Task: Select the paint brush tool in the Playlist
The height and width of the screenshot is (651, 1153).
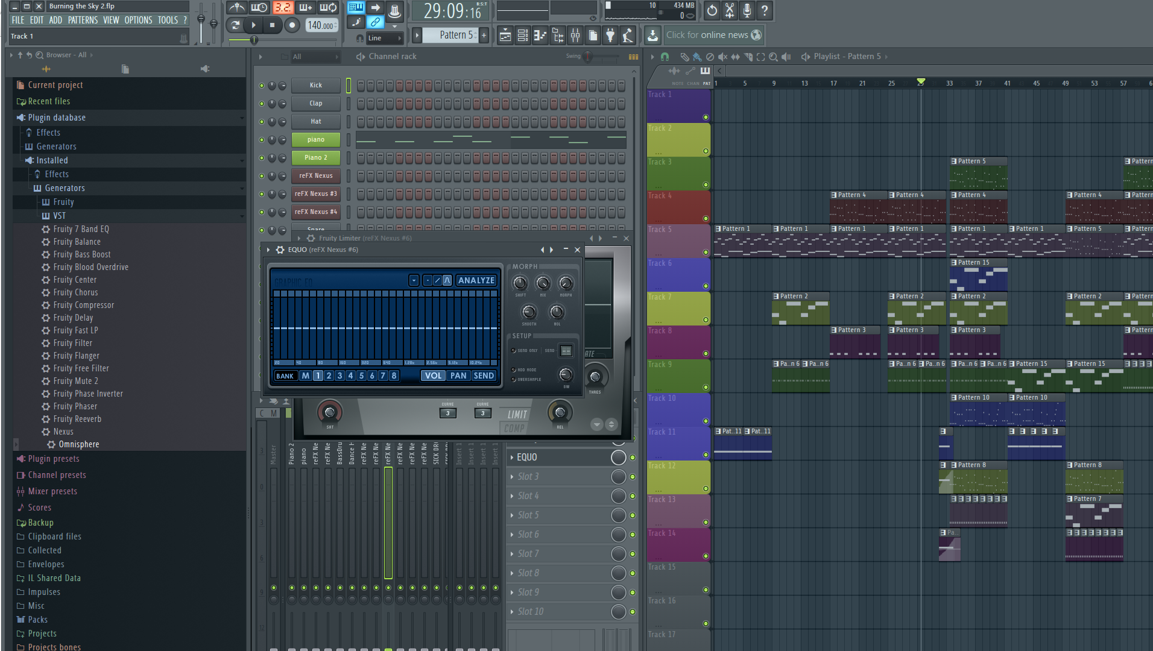Action: pyautogui.click(x=697, y=56)
